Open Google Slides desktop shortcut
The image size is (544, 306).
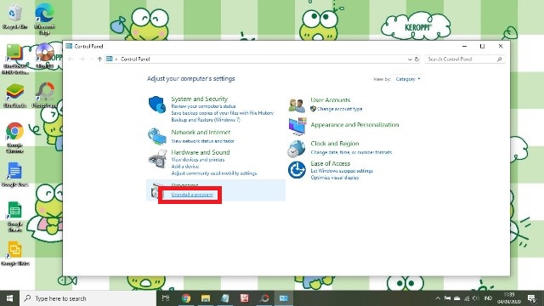pos(14,253)
